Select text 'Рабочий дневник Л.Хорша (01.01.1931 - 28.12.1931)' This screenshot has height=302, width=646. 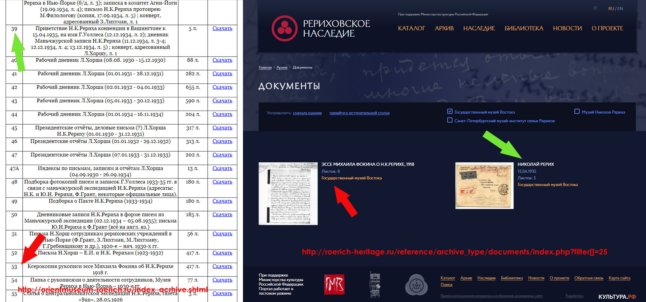click(100, 74)
